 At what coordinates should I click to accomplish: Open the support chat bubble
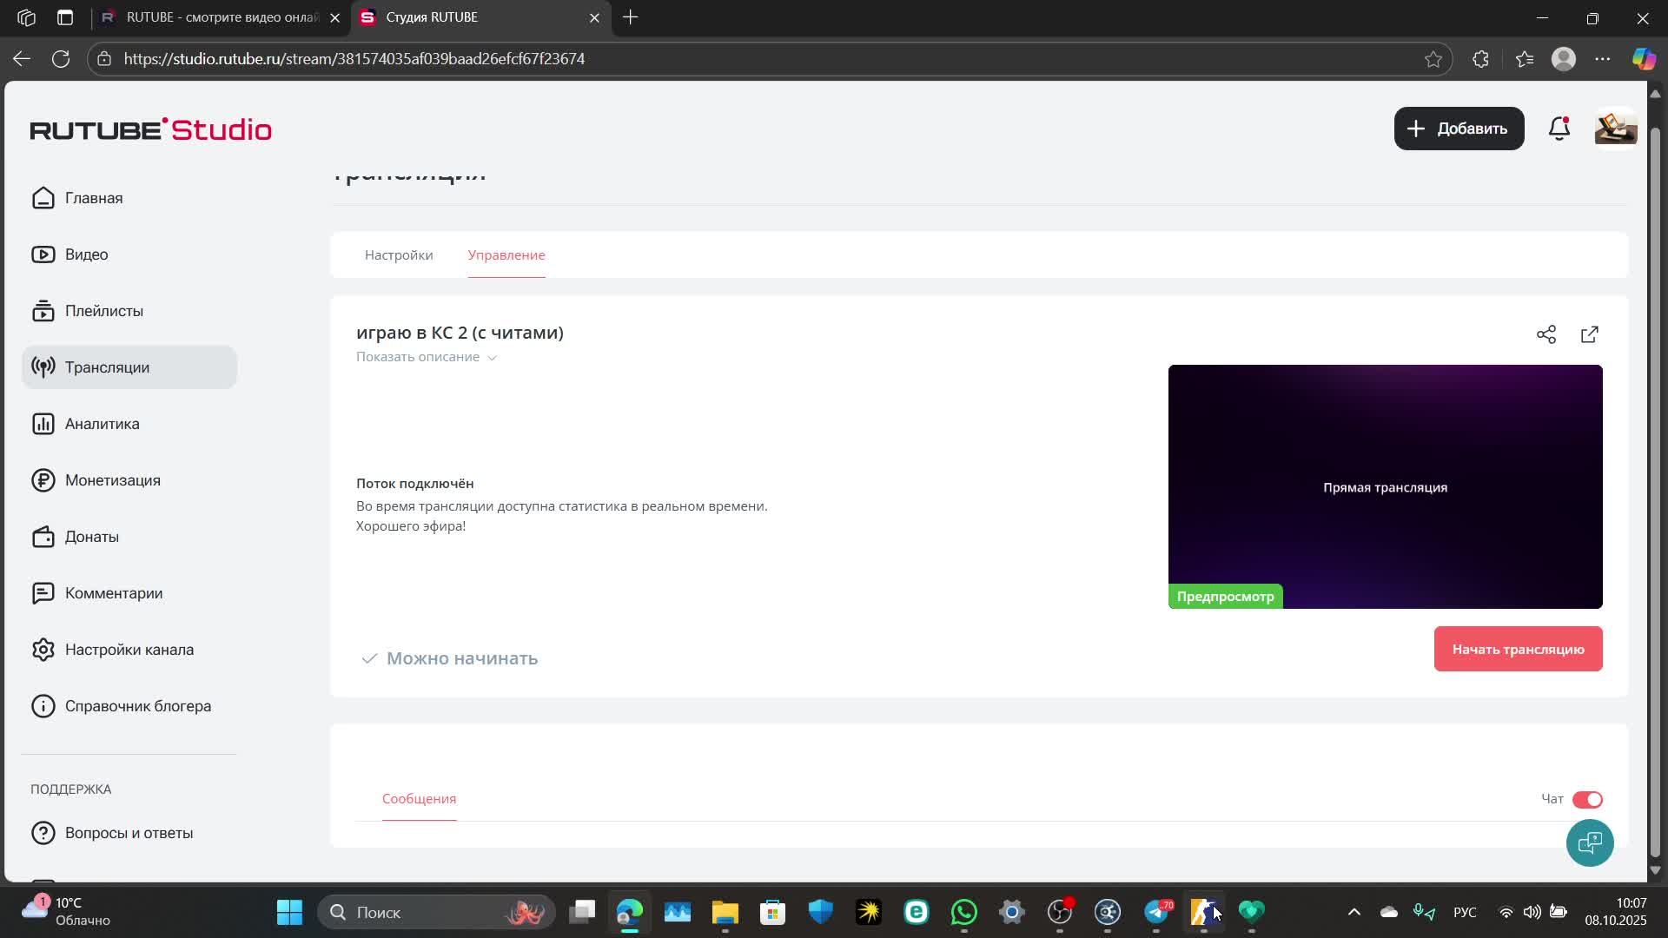click(1589, 842)
